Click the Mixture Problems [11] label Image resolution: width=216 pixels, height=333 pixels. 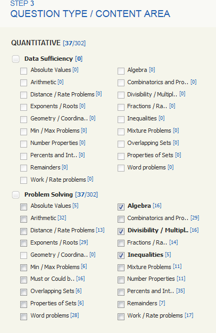coord(154,267)
